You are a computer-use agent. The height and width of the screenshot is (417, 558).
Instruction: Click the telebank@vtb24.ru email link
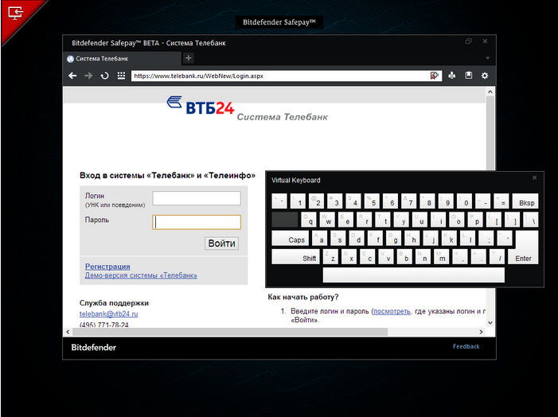108,314
